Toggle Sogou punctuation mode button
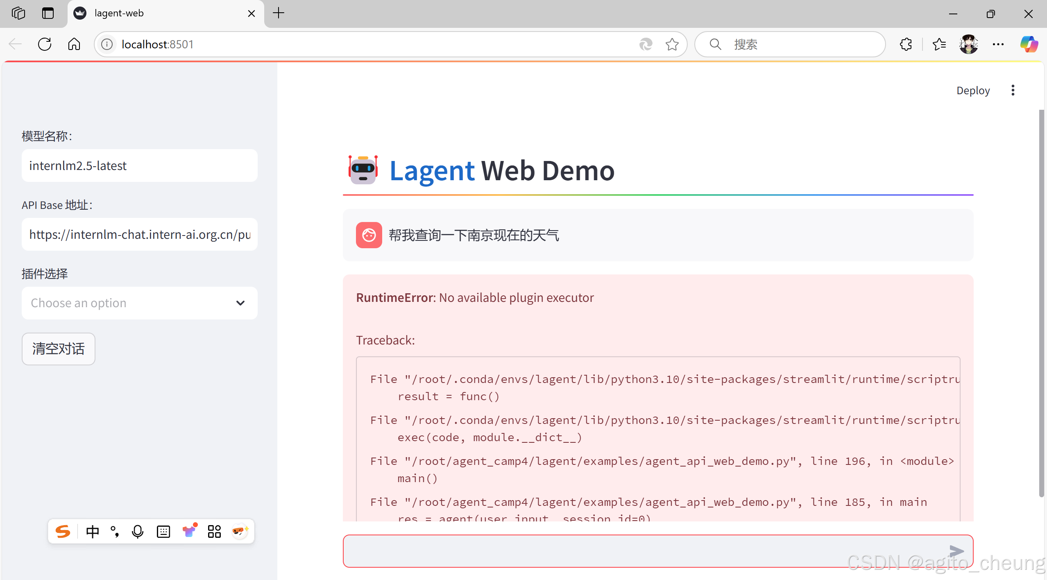 pyautogui.click(x=115, y=532)
